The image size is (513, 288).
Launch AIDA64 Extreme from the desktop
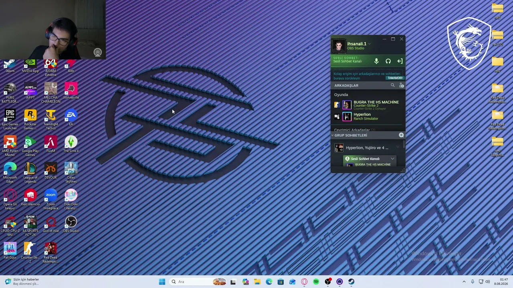click(50, 68)
